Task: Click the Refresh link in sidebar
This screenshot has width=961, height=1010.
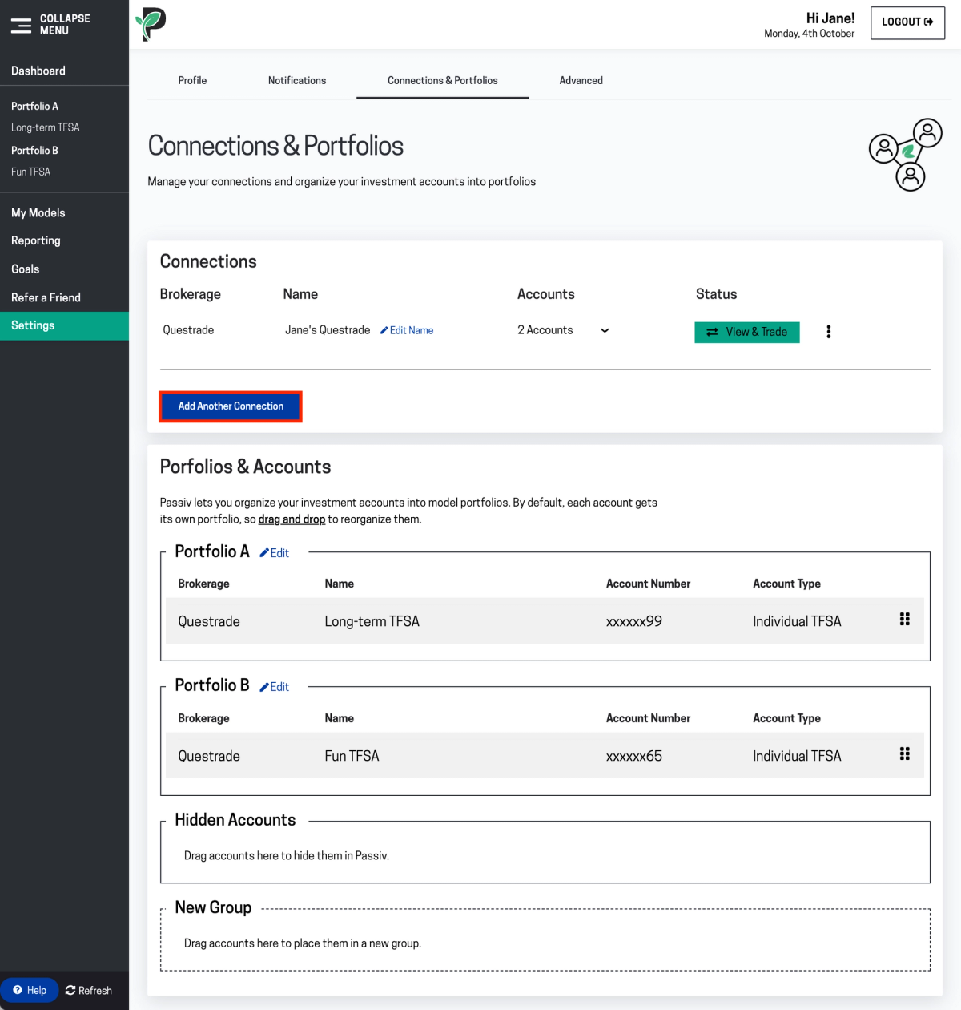Action: point(89,991)
